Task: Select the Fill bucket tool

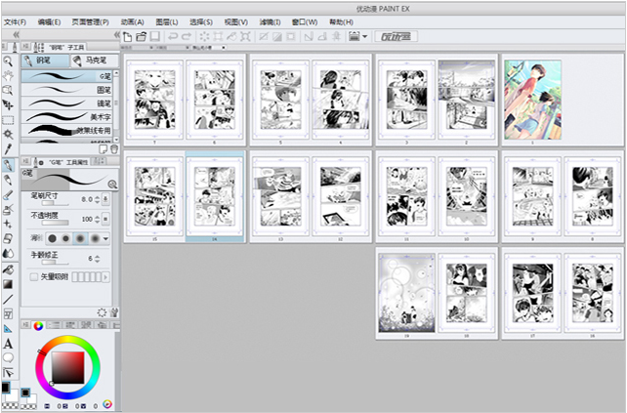Action: [x=8, y=269]
